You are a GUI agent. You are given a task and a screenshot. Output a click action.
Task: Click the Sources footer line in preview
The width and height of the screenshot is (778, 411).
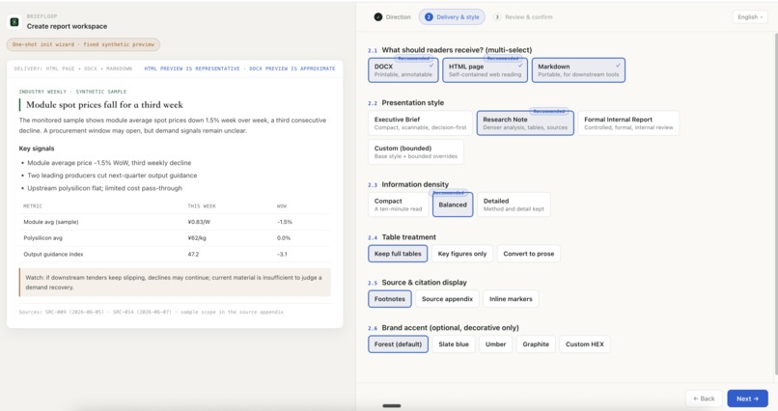pyautogui.click(x=152, y=312)
